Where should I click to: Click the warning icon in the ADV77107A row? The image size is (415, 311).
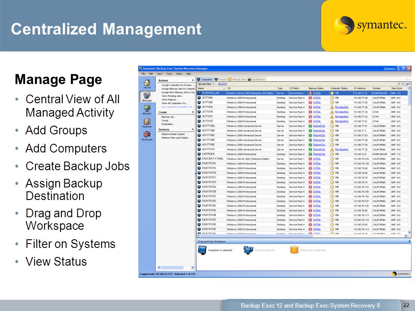click(x=332, y=149)
